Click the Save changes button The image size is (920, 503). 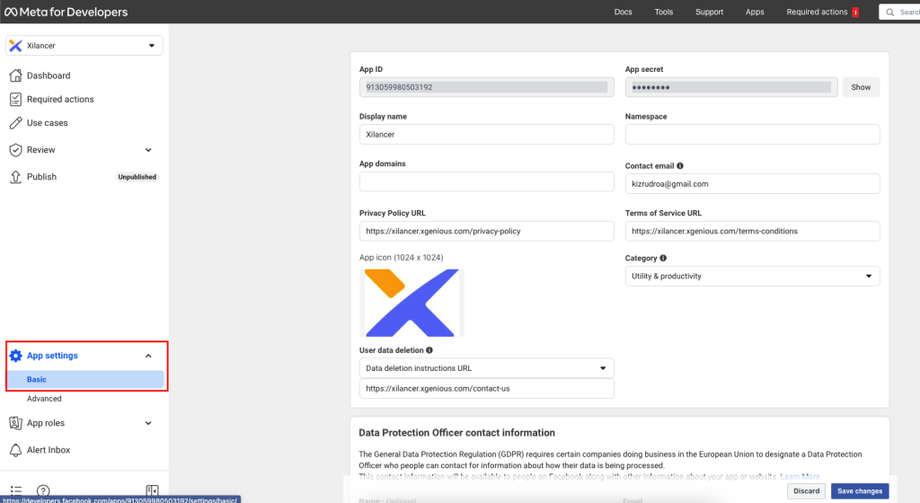tap(860, 491)
